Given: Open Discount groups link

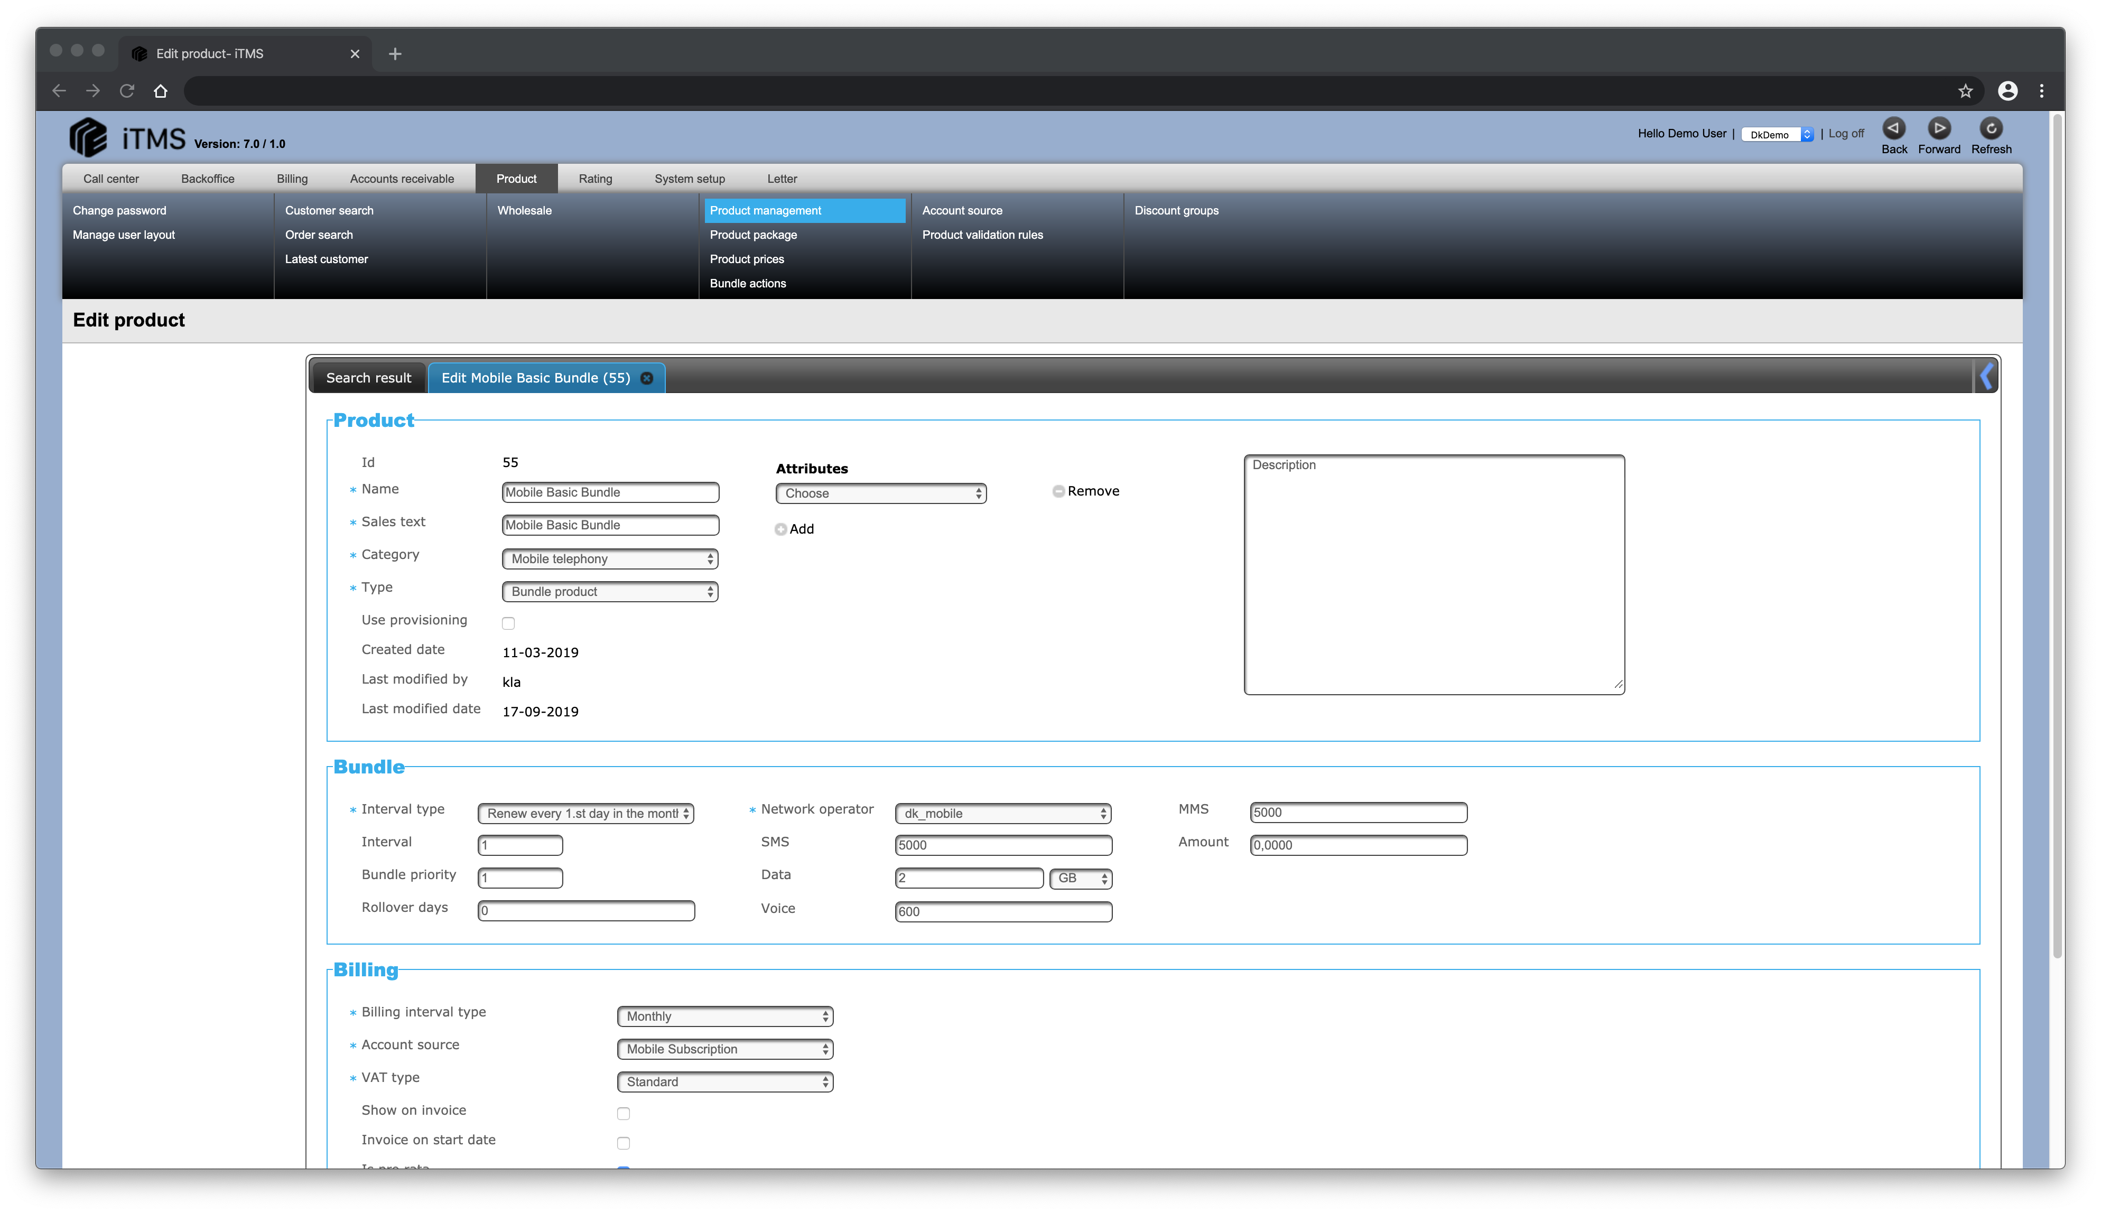Looking at the screenshot, I should (1176, 211).
